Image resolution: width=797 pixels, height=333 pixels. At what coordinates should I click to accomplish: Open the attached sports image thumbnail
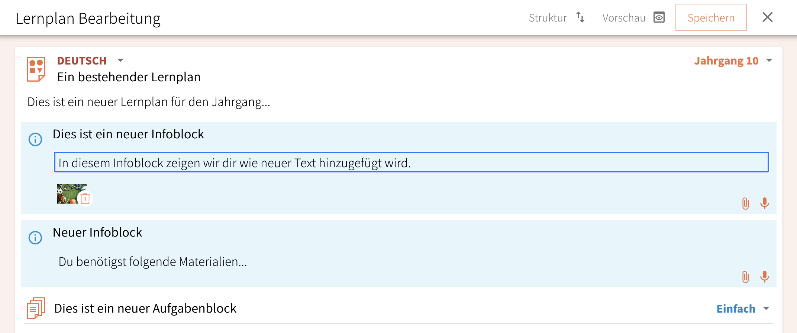[68, 193]
